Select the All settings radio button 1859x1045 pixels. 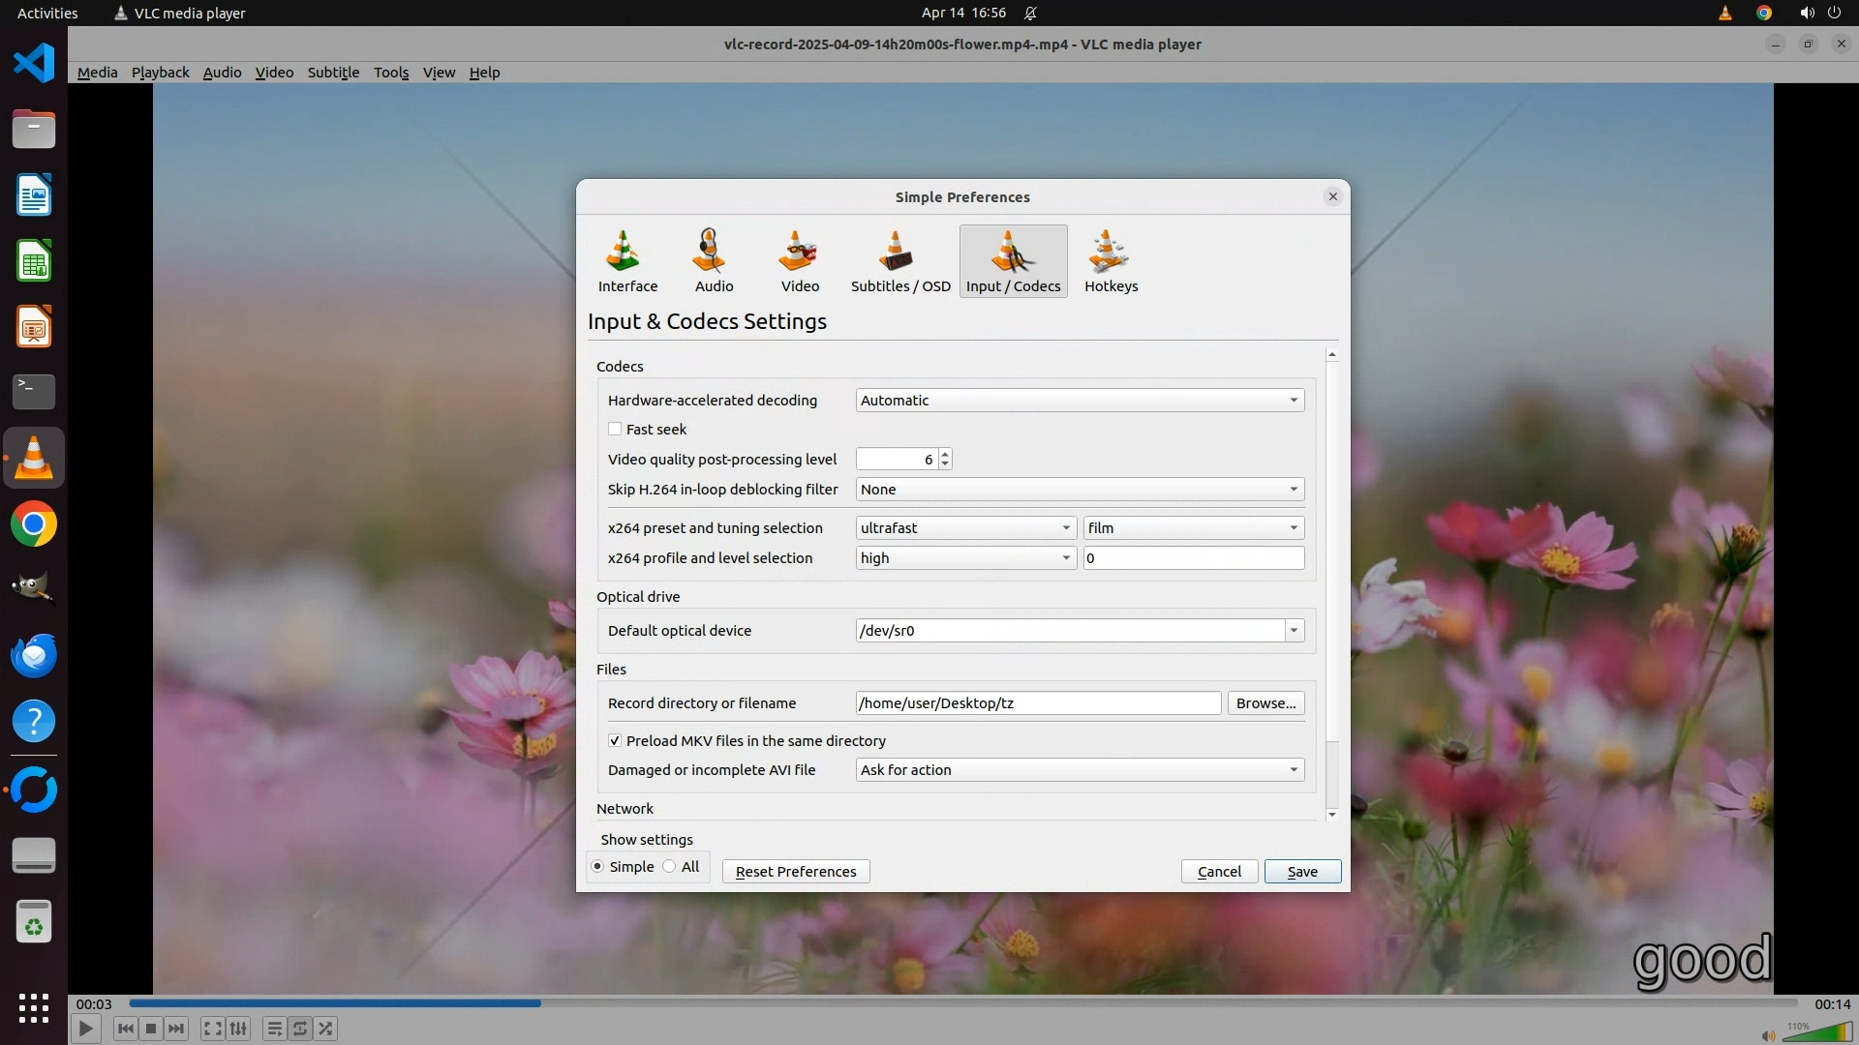(670, 866)
